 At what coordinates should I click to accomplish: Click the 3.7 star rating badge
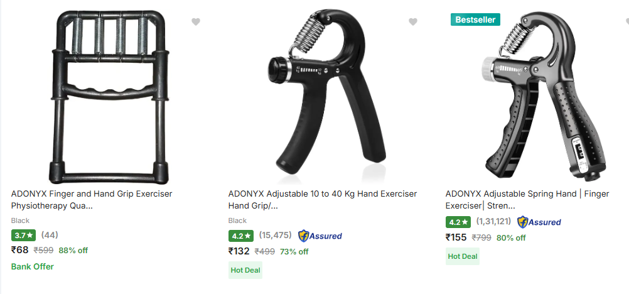click(24, 236)
